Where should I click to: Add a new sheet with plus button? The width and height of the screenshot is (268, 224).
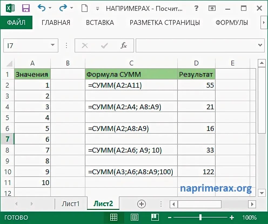[x=142, y=204]
